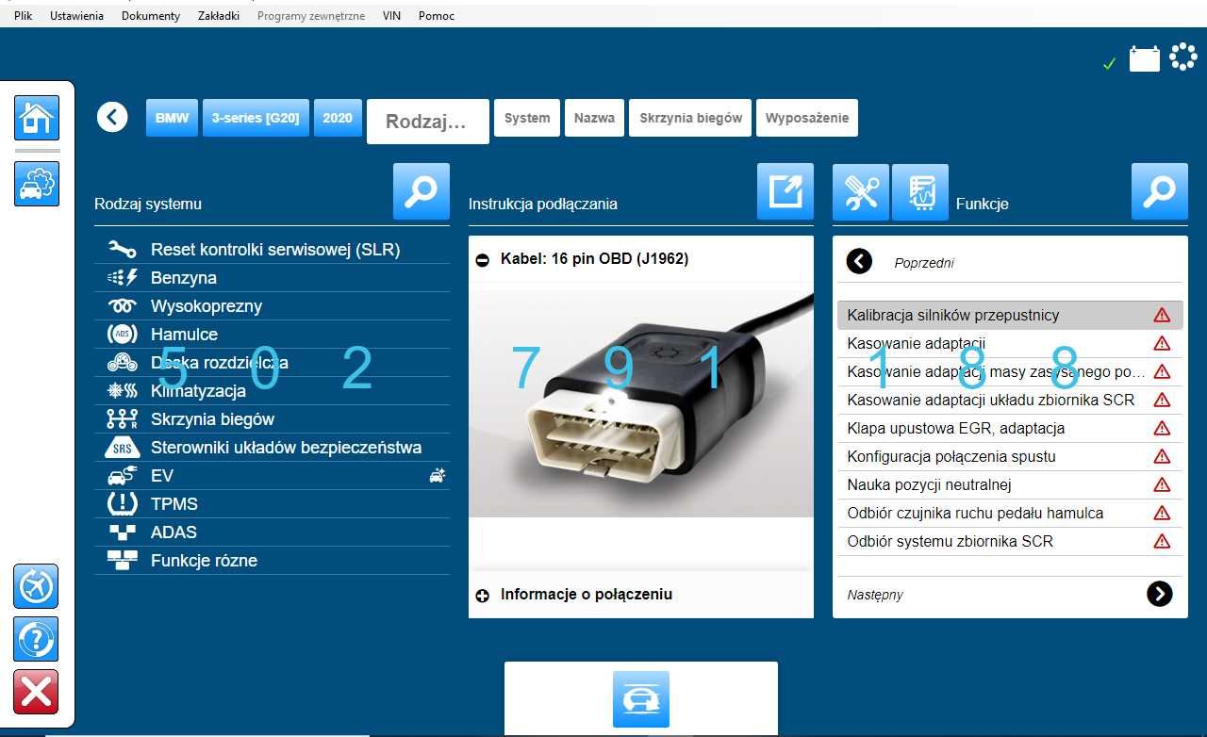Open the help question mark icon
This screenshot has width=1207, height=737.
pos(37,639)
